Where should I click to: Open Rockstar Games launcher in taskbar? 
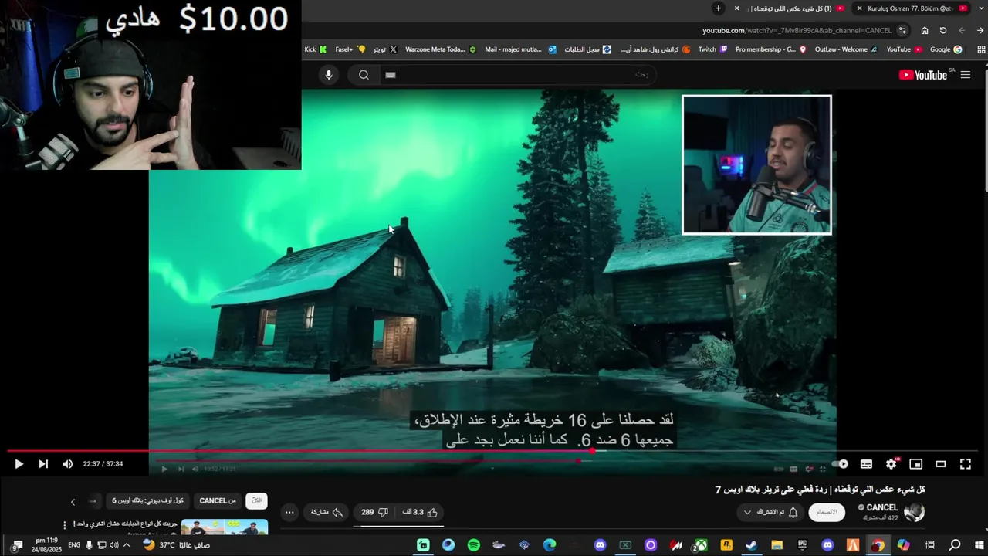(x=726, y=545)
